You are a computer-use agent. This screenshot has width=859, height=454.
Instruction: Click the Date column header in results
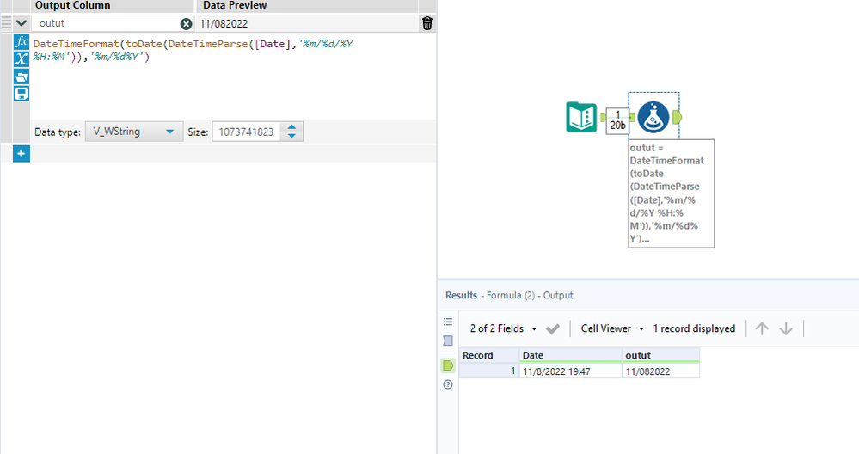(x=570, y=355)
